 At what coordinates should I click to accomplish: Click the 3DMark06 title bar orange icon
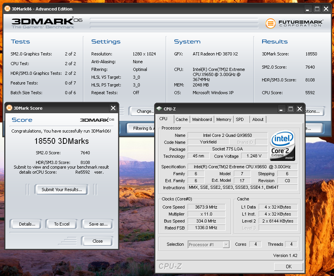tap(7, 9)
